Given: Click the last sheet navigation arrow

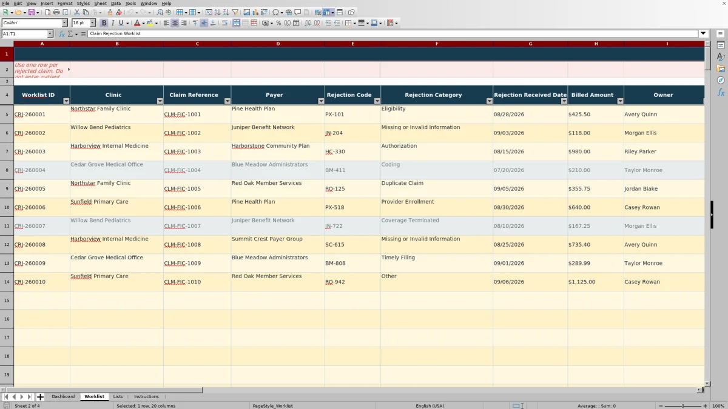Looking at the screenshot, I should pyautogui.click(x=30, y=397).
